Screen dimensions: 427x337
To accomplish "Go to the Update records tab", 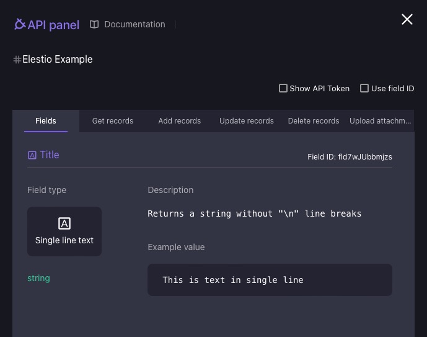I will point(247,121).
